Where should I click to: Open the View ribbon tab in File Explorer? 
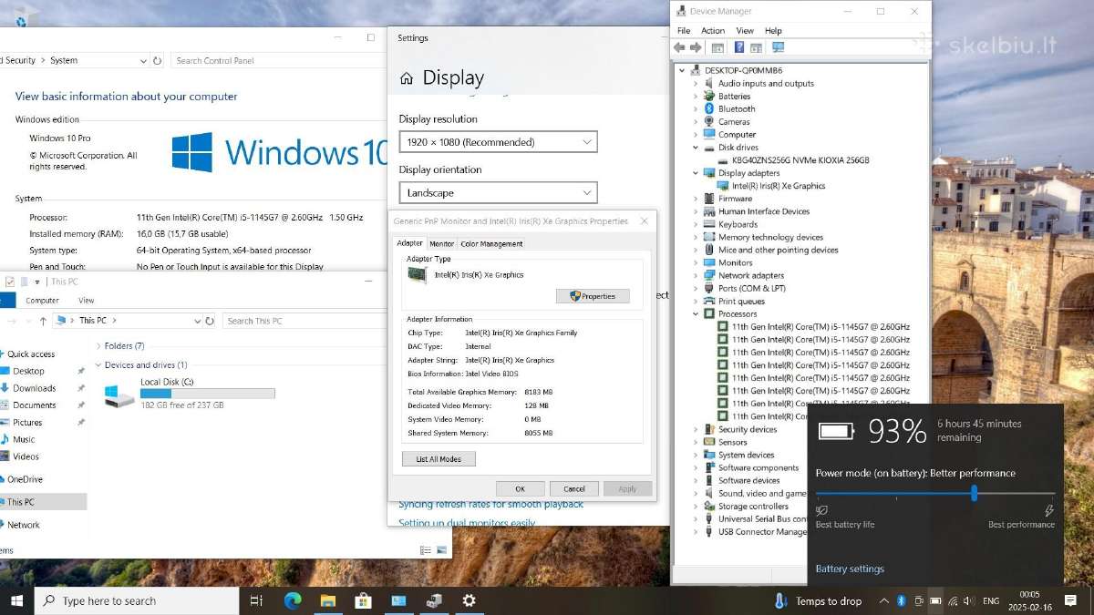(87, 300)
